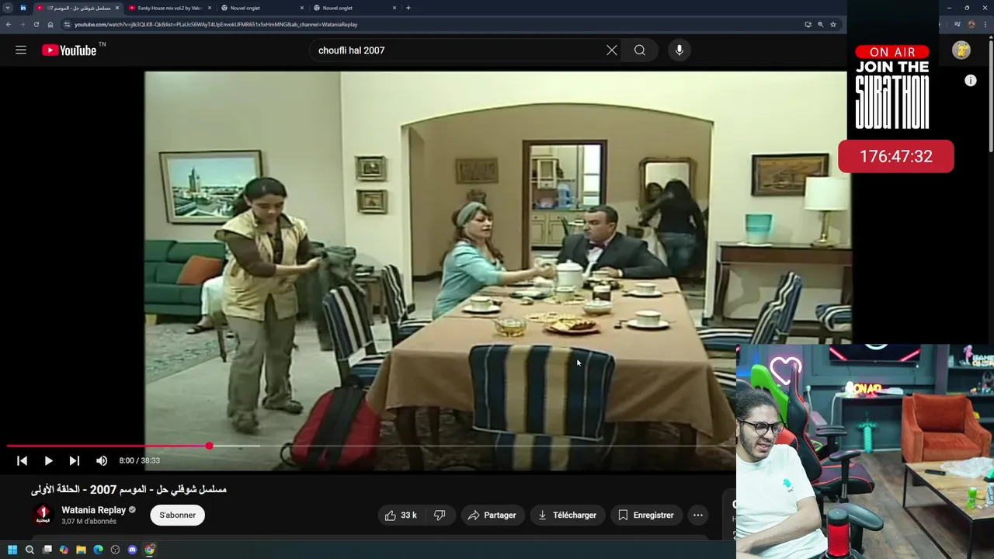Screen dimensions: 994x559
Task: Open Chrome profile avatar
Action: coord(971,24)
